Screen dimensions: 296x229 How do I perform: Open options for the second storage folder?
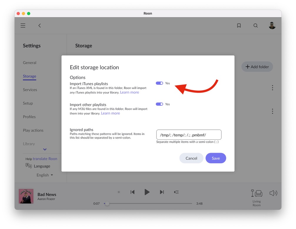point(272,111)
